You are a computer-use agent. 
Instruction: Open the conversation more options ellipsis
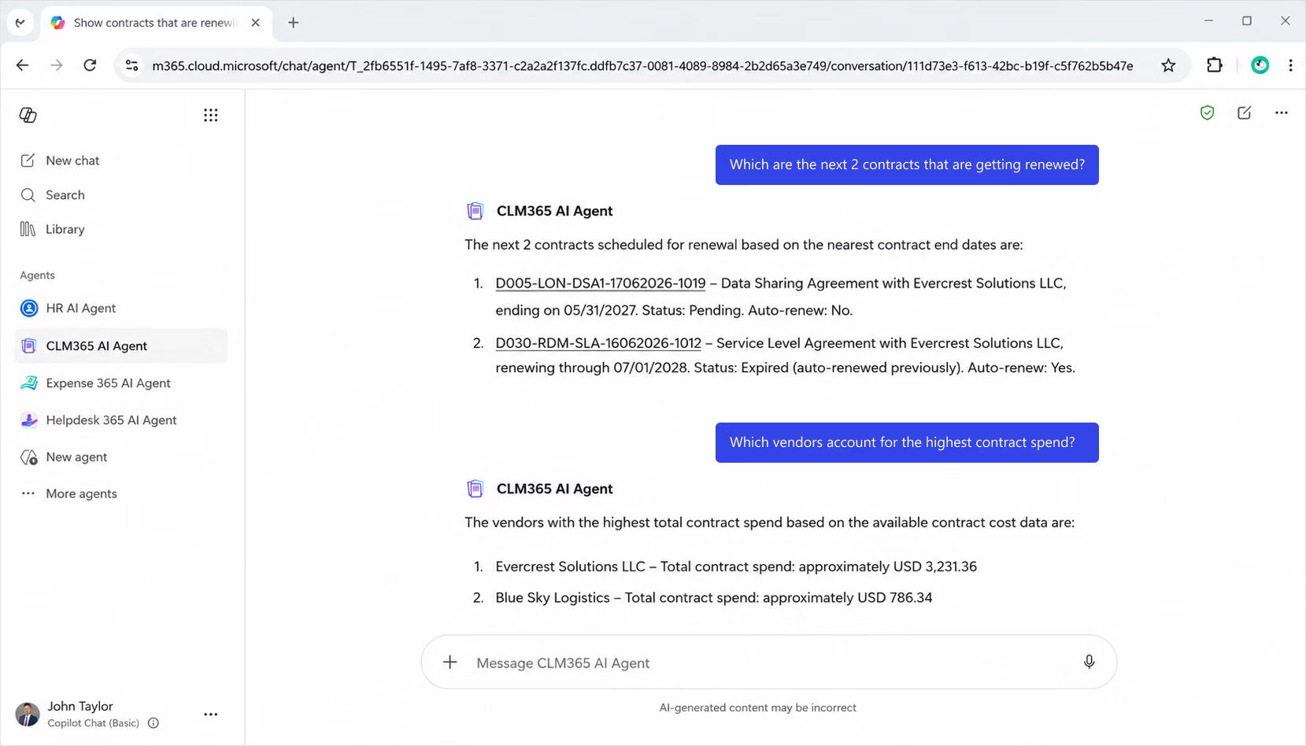[x=1282, y=113]
